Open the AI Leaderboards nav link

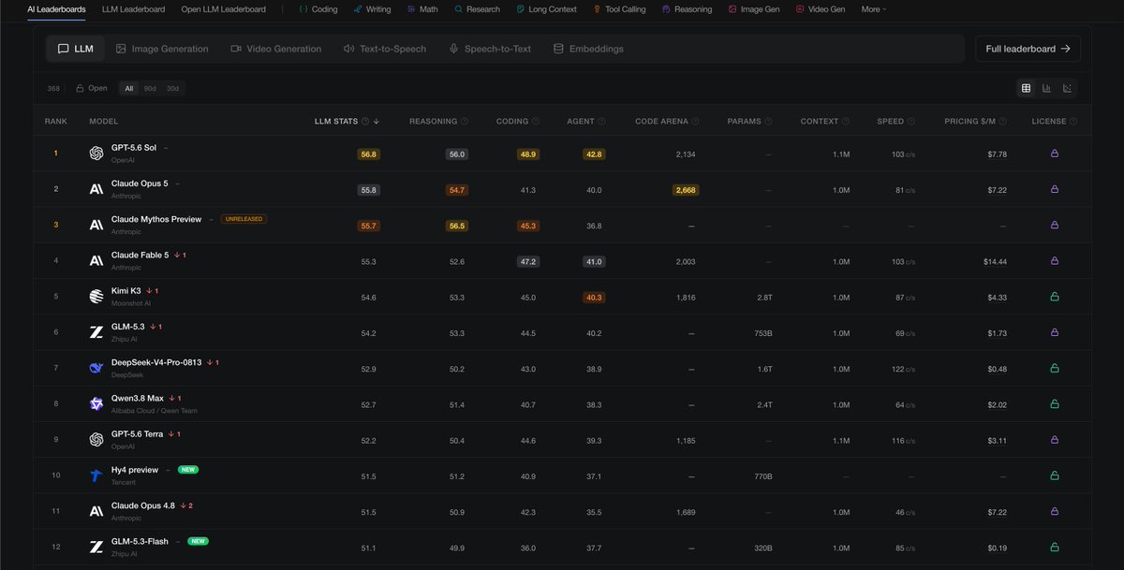tap(56, 9)
